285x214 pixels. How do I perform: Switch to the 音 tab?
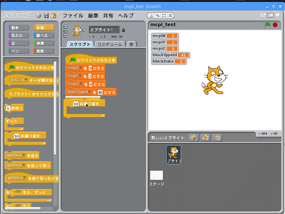[131, 44]
